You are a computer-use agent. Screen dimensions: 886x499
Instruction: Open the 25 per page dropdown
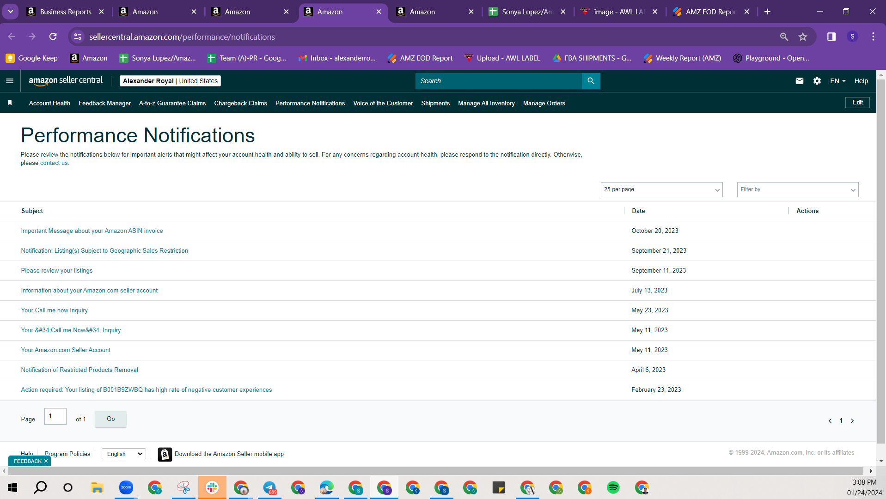click(661, 189)
